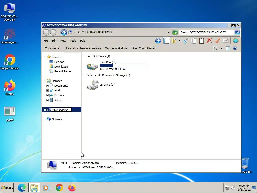The width and height of the screenshot is (257, 193).
Task: Expand the Network tree node
Action: pos(45,119)
